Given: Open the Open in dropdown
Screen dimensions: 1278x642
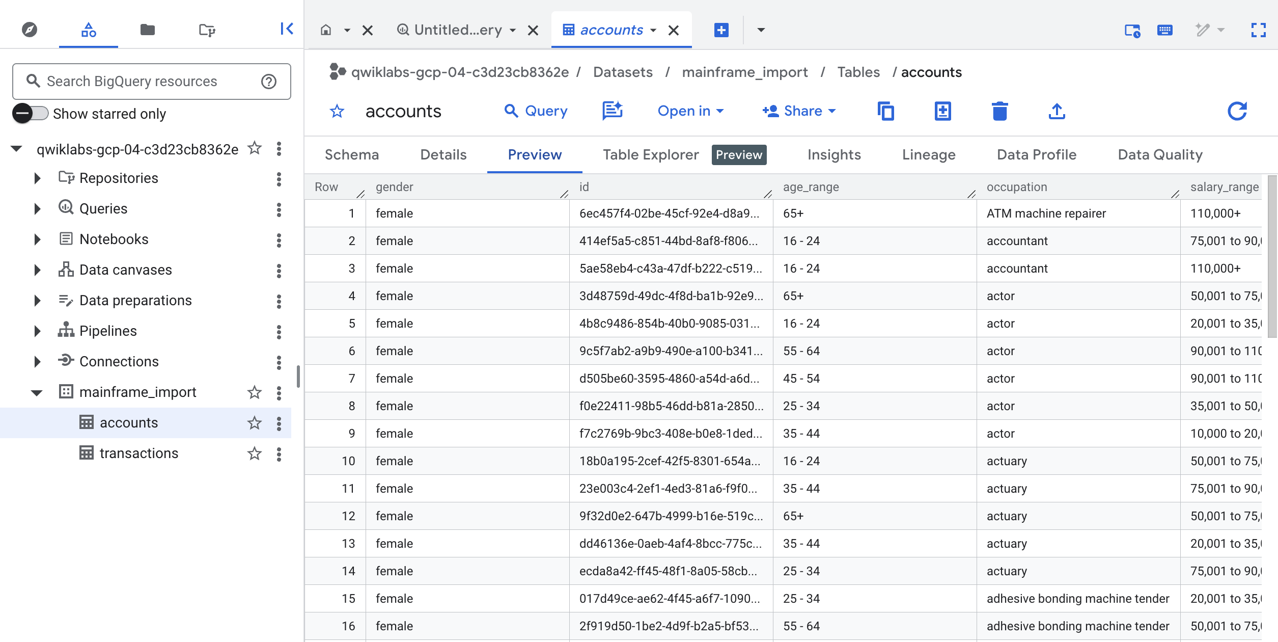Looking at the screenshot, I should point(690,111).
